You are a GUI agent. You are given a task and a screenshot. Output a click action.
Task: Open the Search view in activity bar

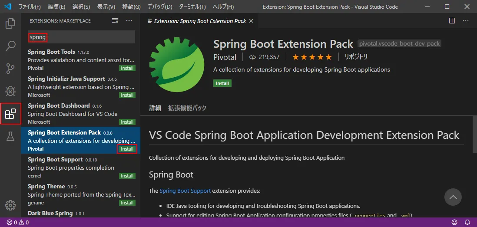10,46
